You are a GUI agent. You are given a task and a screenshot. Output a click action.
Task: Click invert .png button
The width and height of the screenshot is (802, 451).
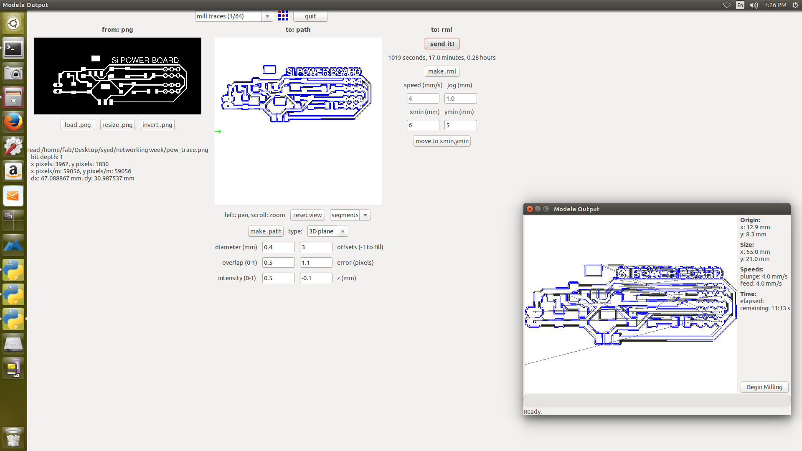pos(157,125)
